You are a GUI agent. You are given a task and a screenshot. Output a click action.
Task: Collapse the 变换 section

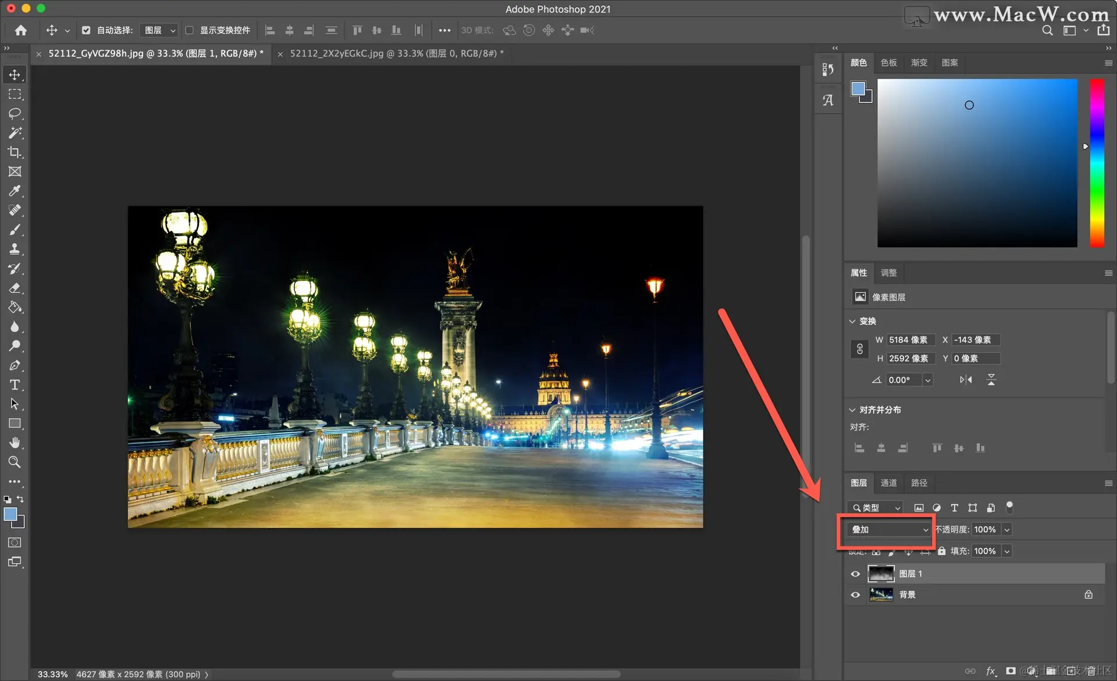coord(852,321)
